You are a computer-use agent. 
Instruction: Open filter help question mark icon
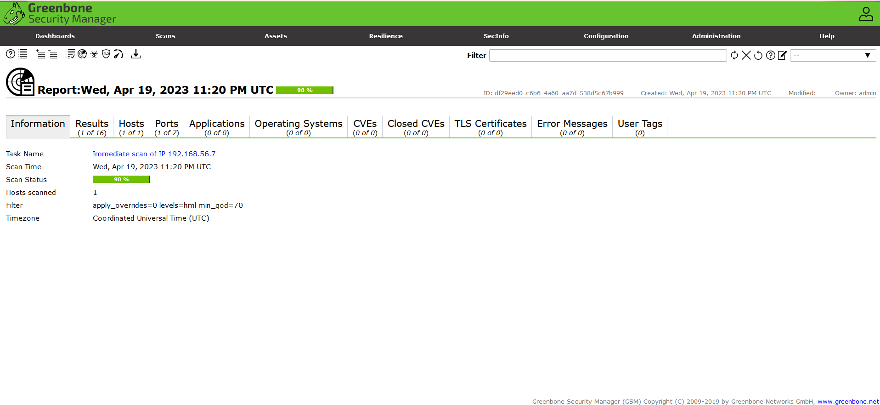[771, 55]
